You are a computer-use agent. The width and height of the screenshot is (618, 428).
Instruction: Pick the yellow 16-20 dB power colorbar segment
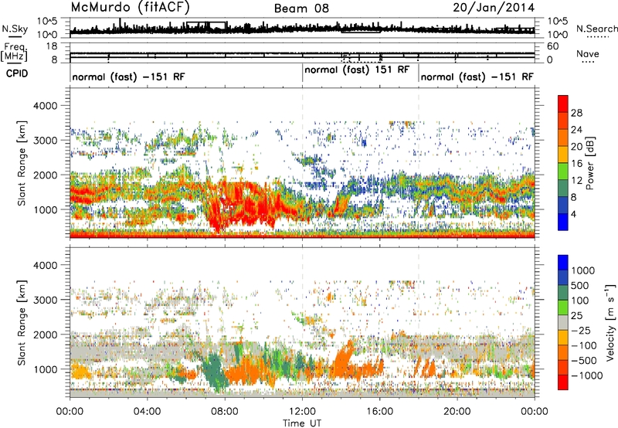(563, 155)
